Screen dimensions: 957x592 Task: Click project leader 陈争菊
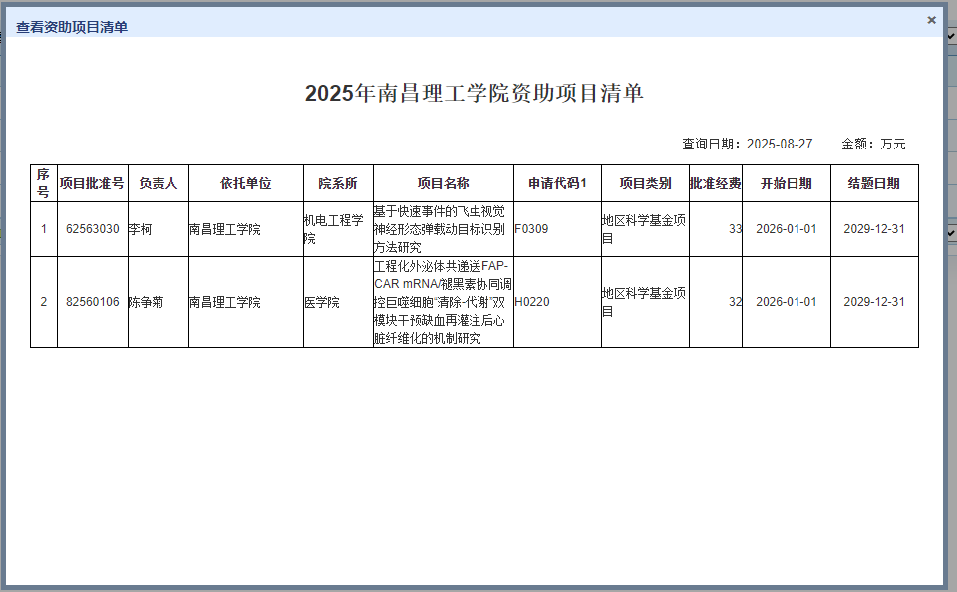146,302
